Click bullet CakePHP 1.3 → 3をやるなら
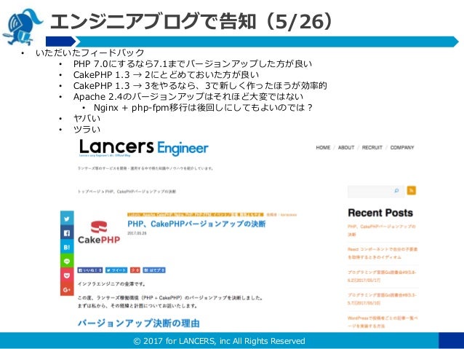The height and width of the screenshot is (349, 464). (x=200, y=86)
